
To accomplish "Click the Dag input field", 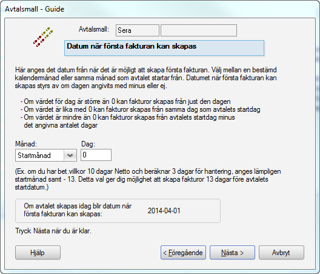I will click(96, 155).
